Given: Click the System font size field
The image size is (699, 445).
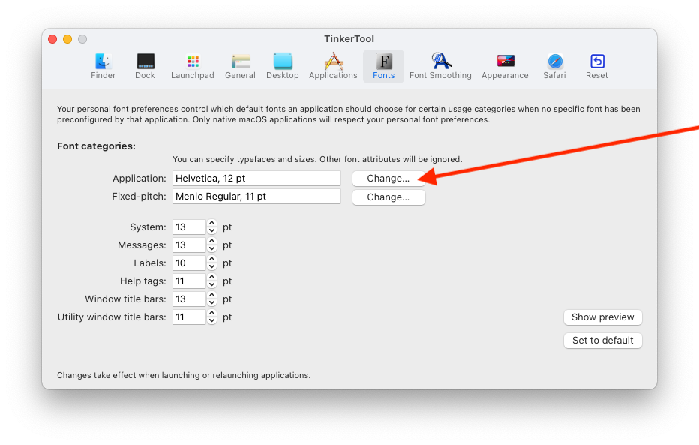Looking at the screenshot, I should point(190,227).
